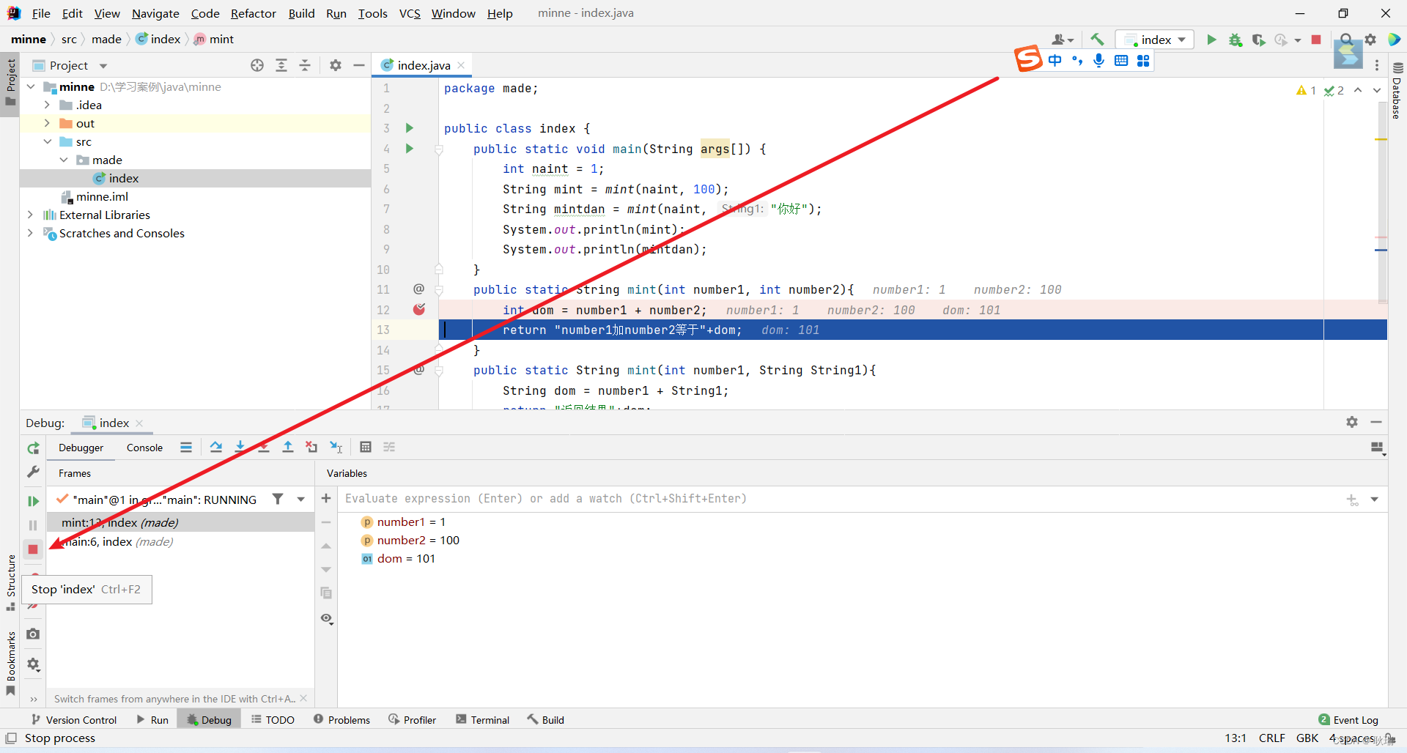Screen dimensions: 1407x753
Task: Expand the out folder
Action: pyautogui.click(x=47, y=123)
